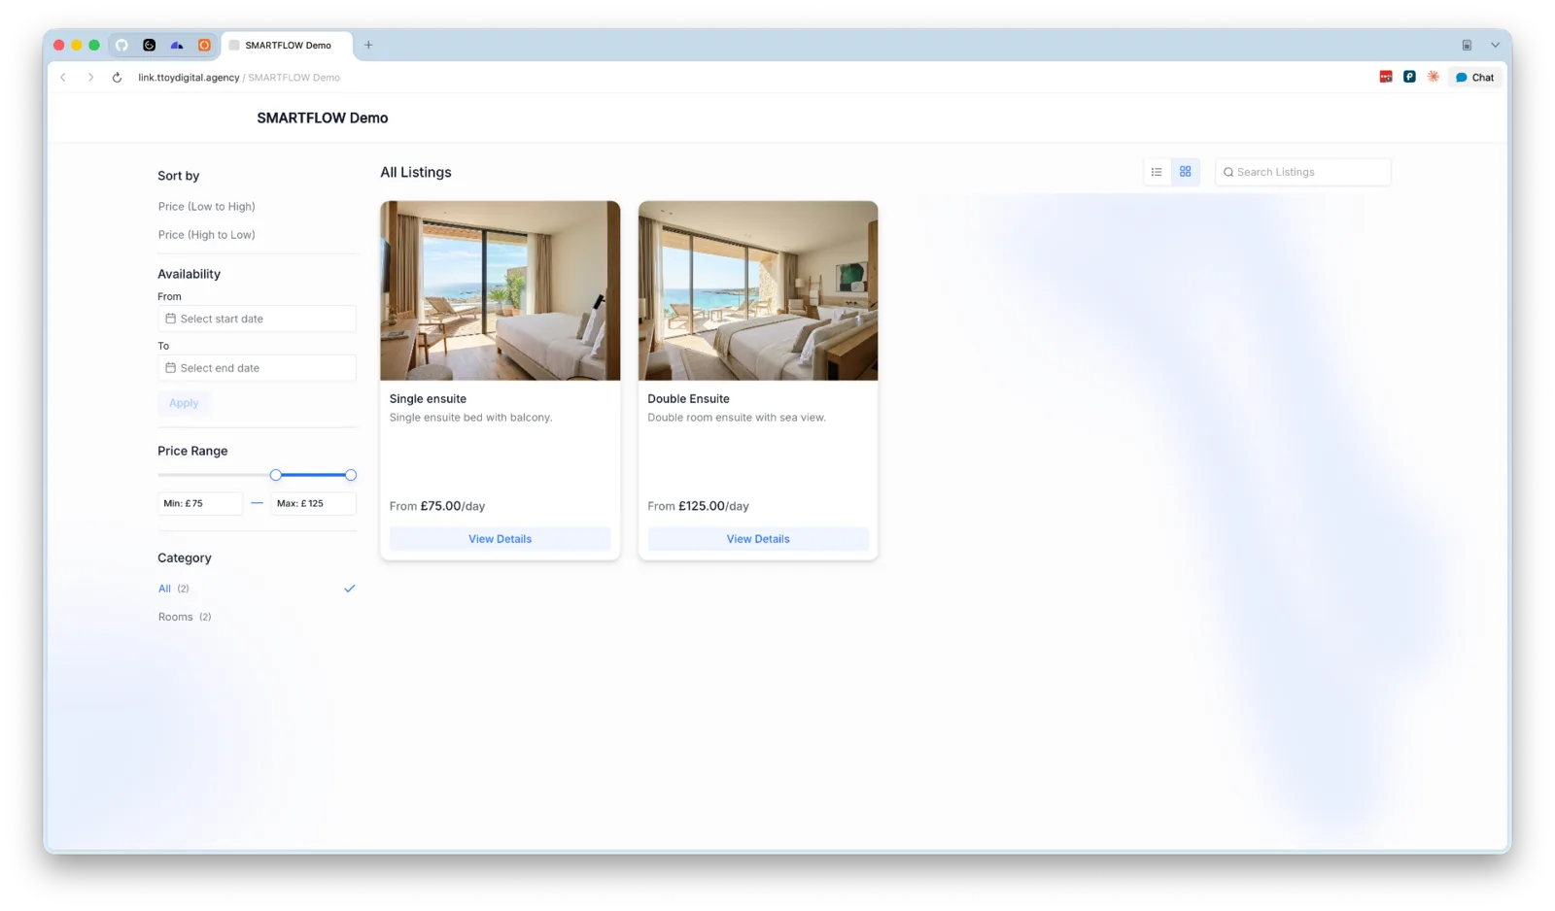This screenshot has height=911, width=1555.
Task: Open the pinned GitHub tab
Action: (121, 45)
